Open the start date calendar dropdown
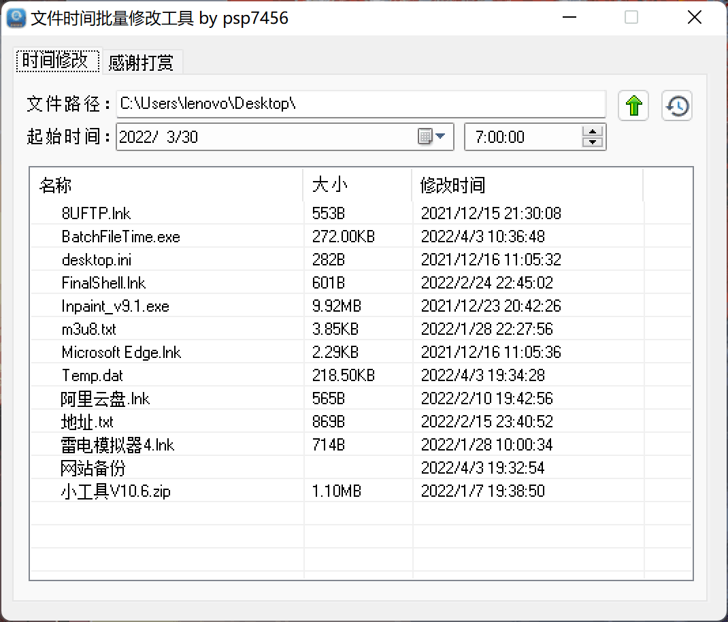The width and height of the screenshot is (728, 622). [x=433, y=137]
